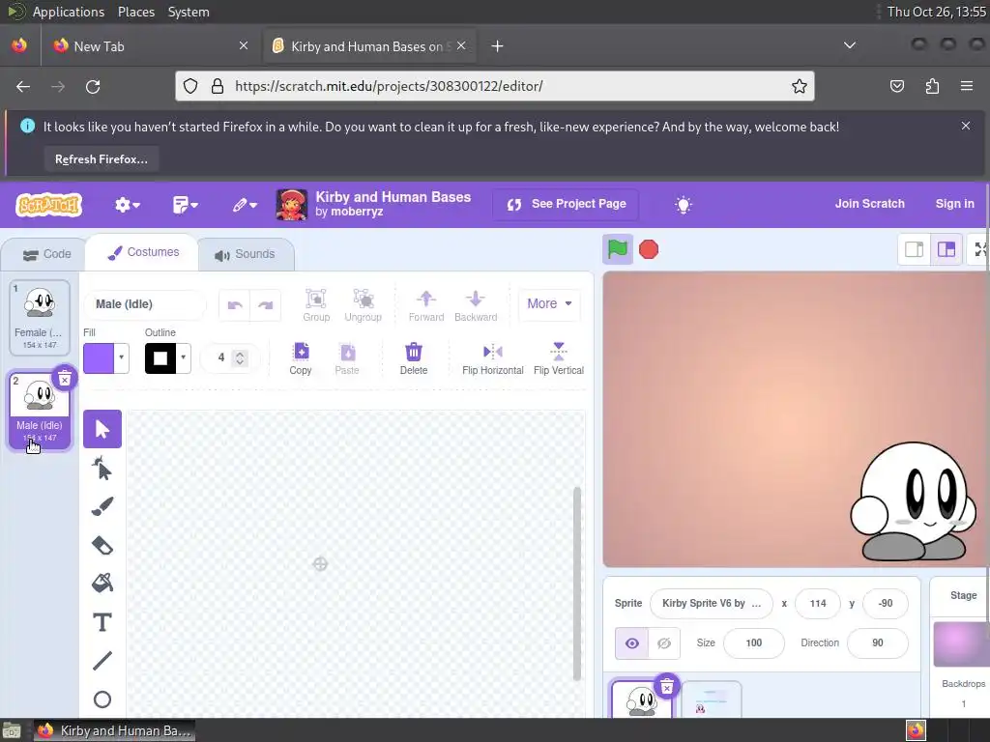Click Sign in link
This screenshot has width=990, height=742.
click(954, 204)
